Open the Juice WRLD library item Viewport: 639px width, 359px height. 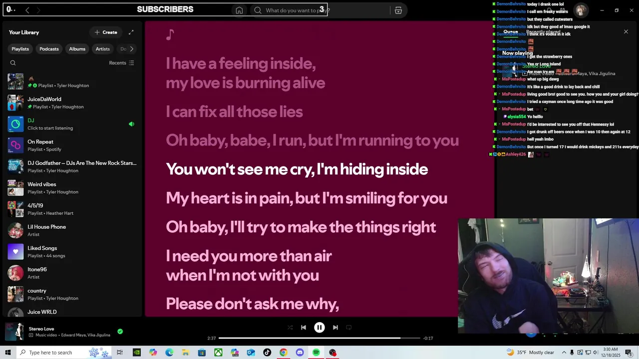tap(72, 312)
